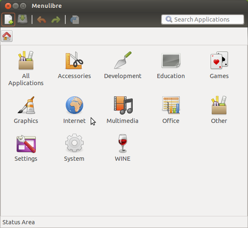Click the Status Area text

coord(18,222)
